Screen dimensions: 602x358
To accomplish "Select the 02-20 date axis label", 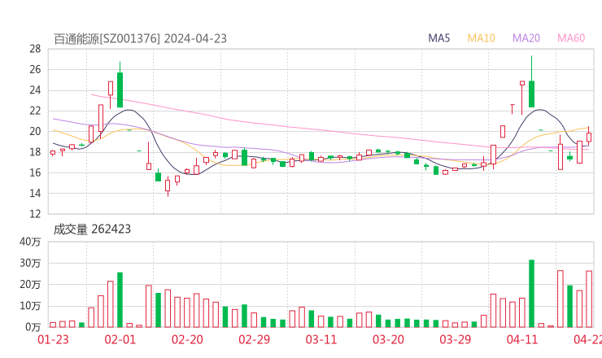I will 187,339.
